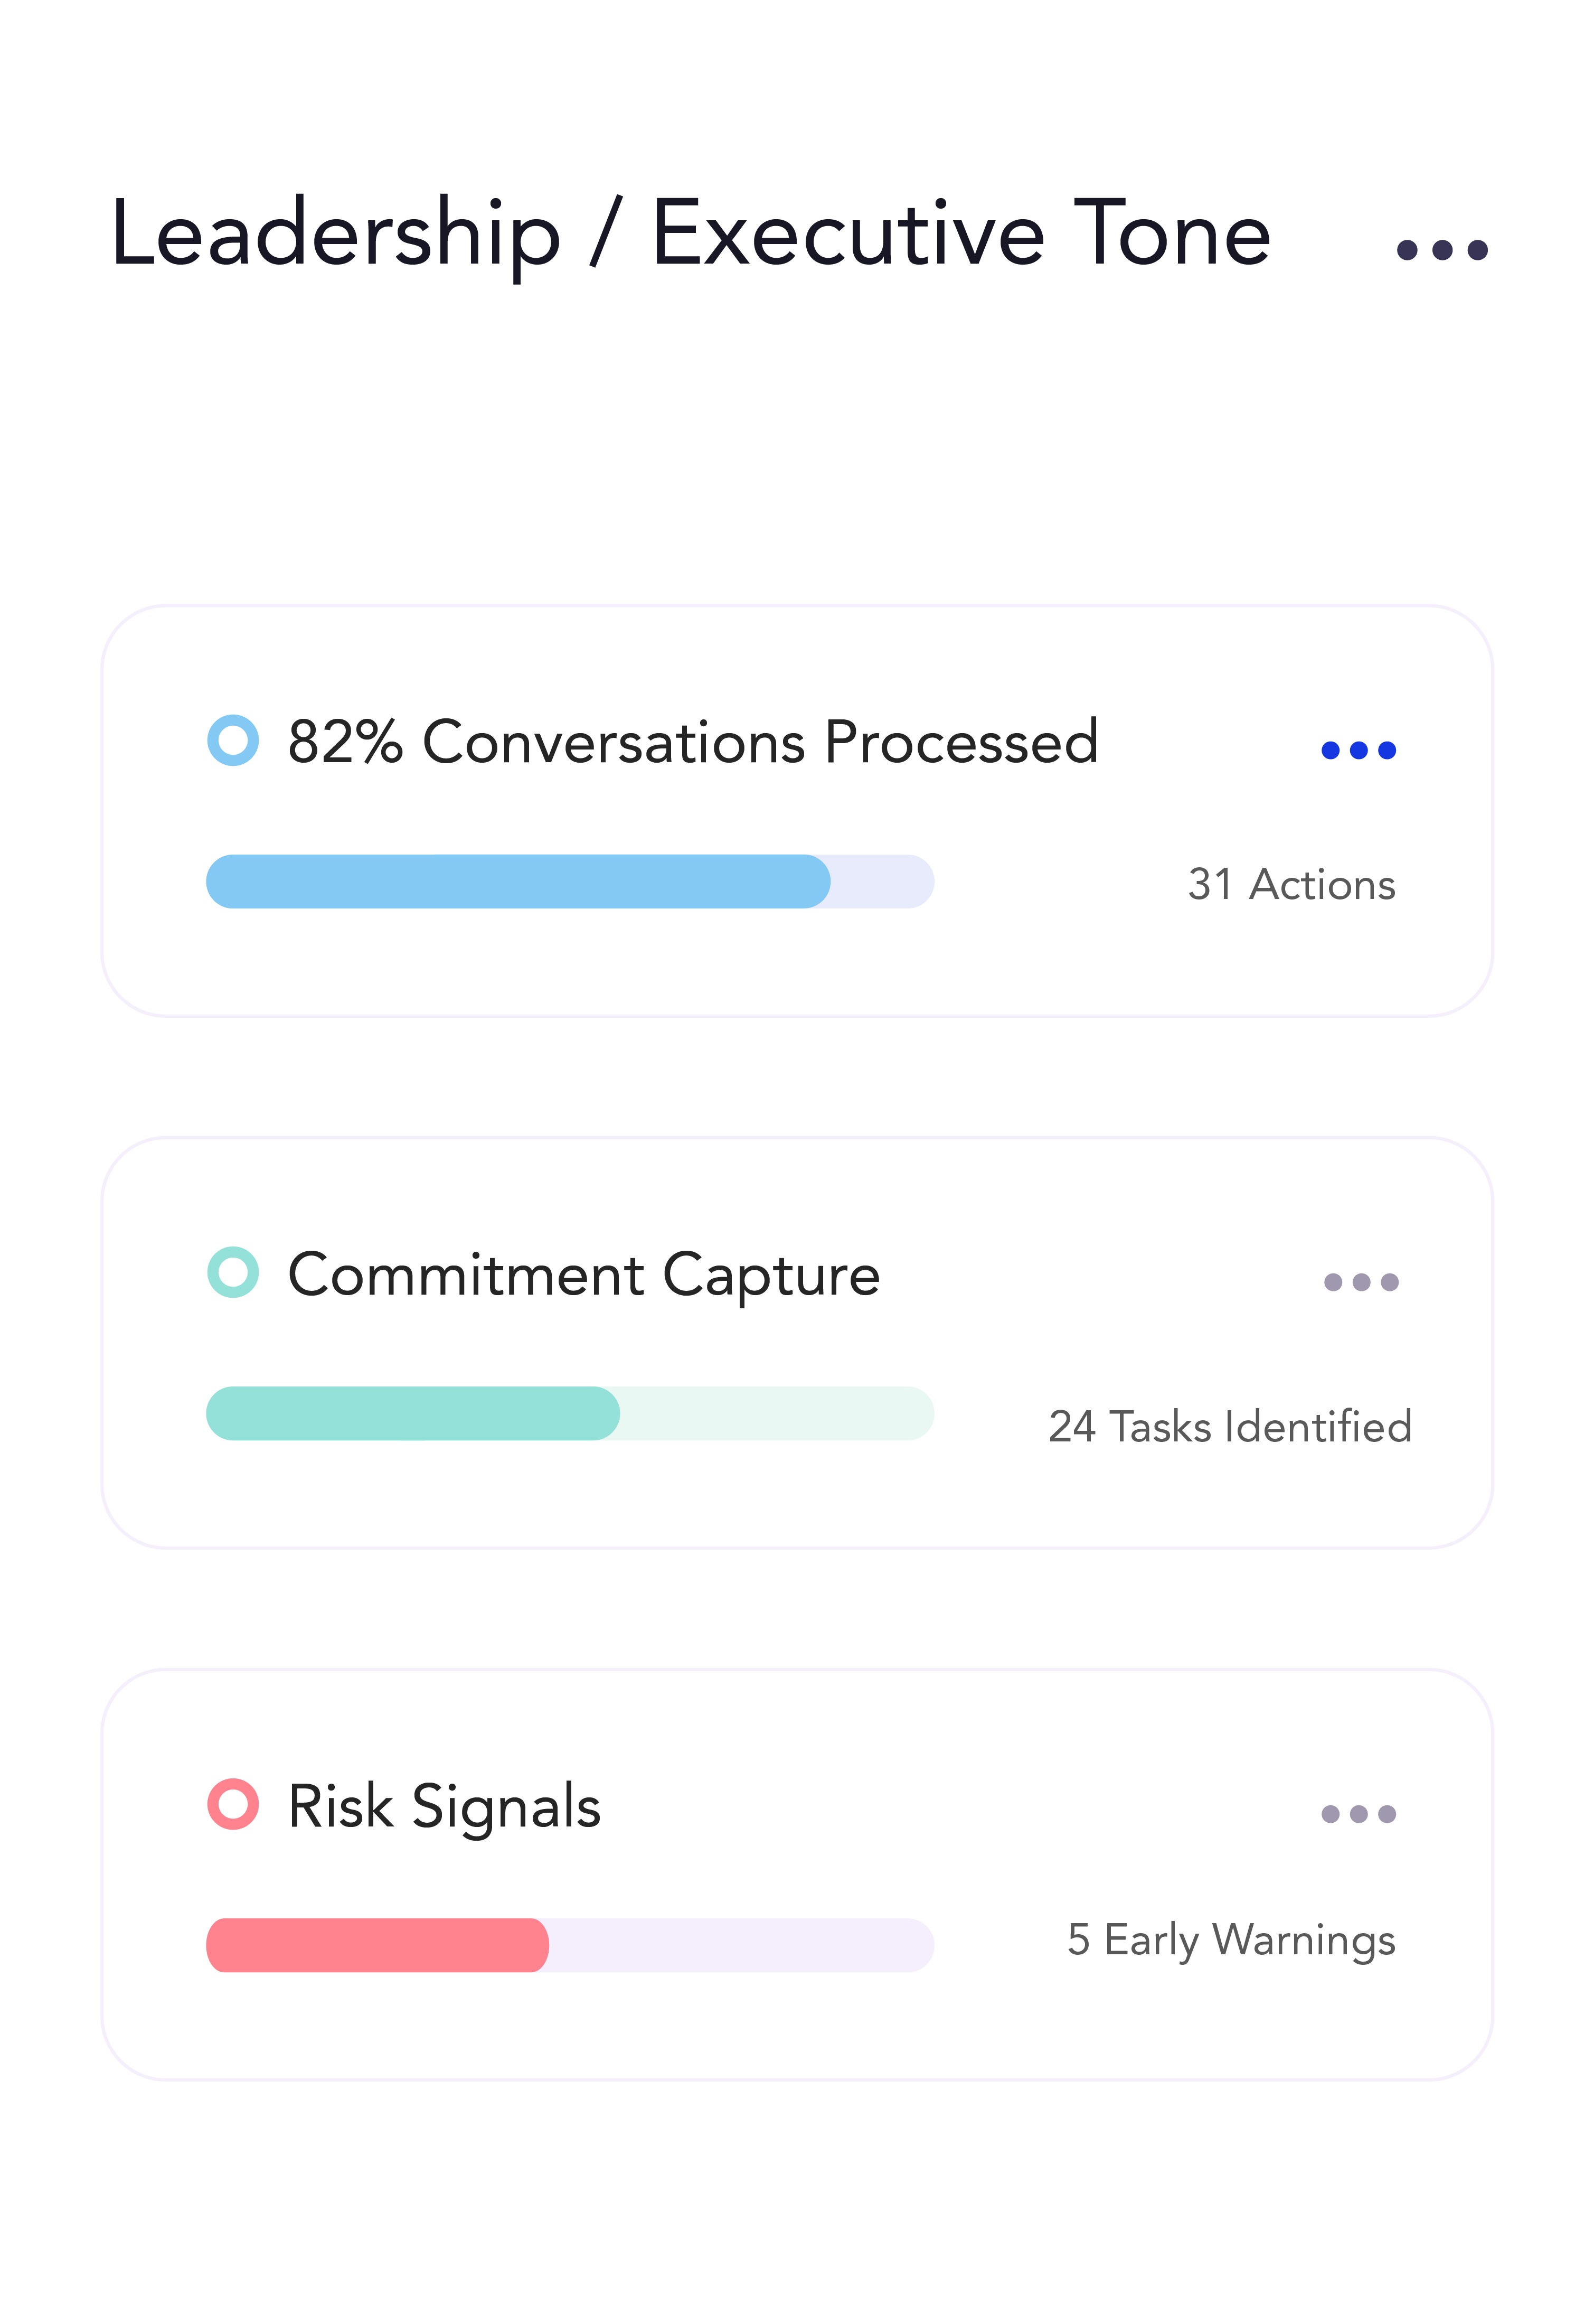Select the 82% Conversations Processed title
This screenshot has height=2324, width=1575.
693,742
